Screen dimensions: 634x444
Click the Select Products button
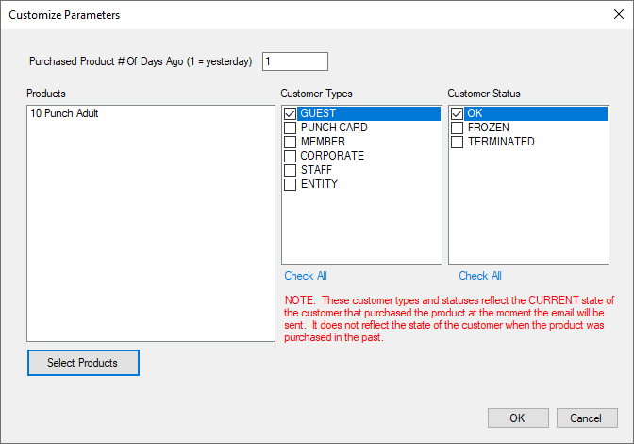(83, 363)
